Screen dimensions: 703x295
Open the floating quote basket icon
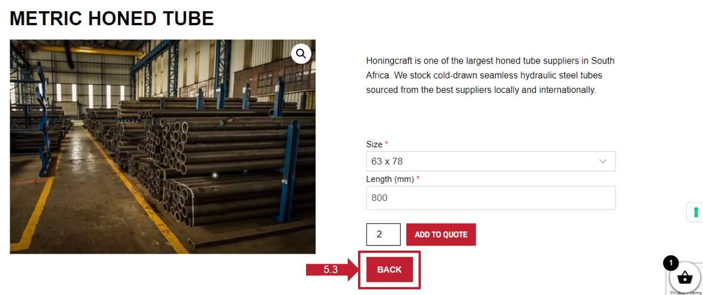click(685, 278)
